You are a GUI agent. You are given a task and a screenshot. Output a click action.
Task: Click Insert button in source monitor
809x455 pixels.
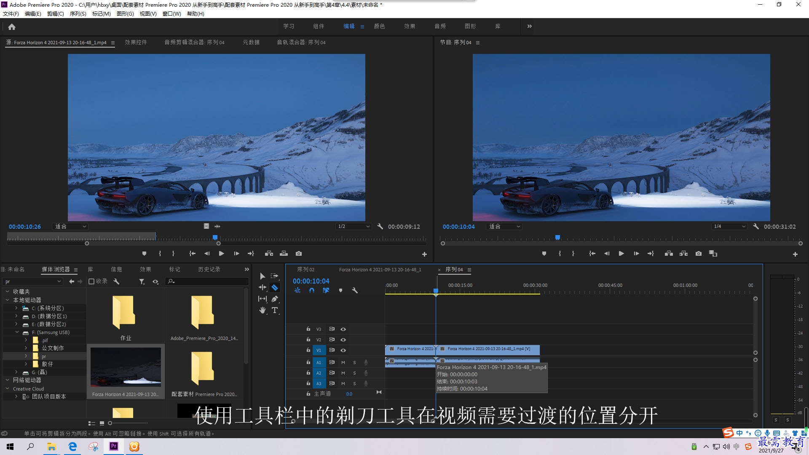[x=269, y=254]
